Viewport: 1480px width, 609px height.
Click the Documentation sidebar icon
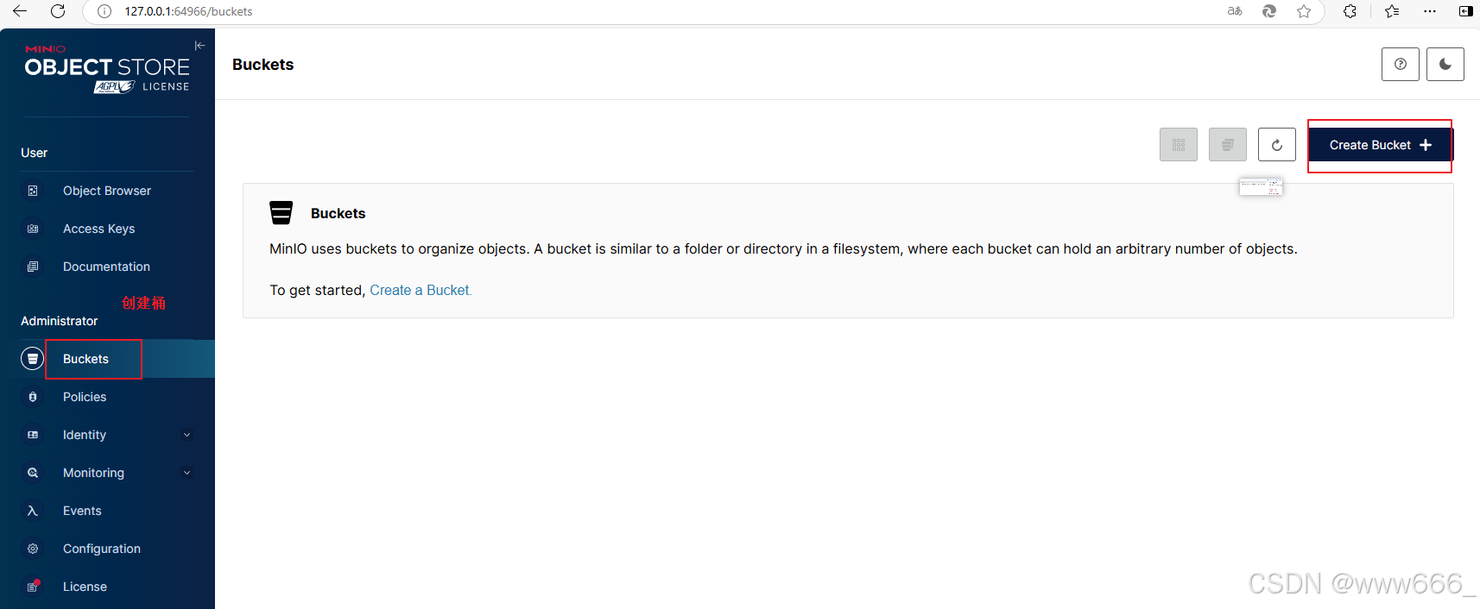[33, 267]
